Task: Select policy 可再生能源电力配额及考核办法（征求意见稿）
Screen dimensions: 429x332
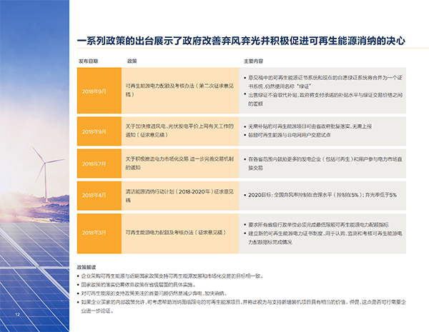Action: (176, 233)
